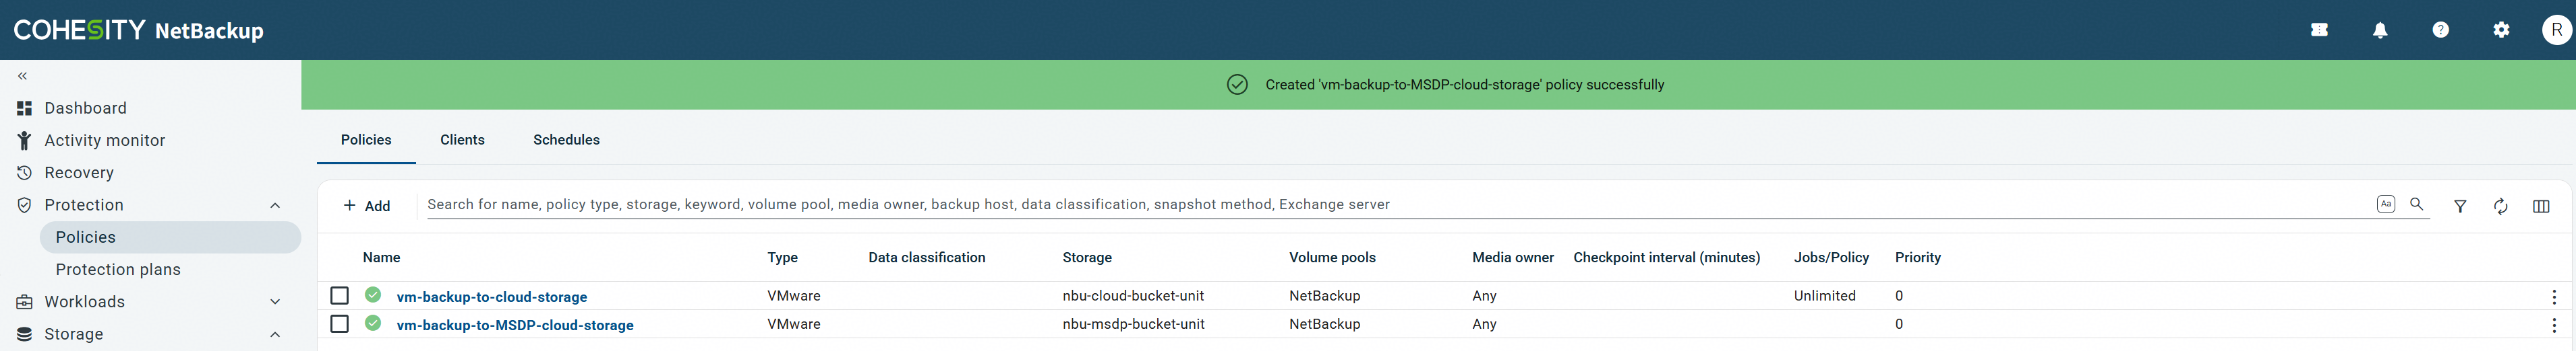
Task: Select checkbox for vm-backup-to-MSDP-cloud-storage policy
Action: point(340,324)
